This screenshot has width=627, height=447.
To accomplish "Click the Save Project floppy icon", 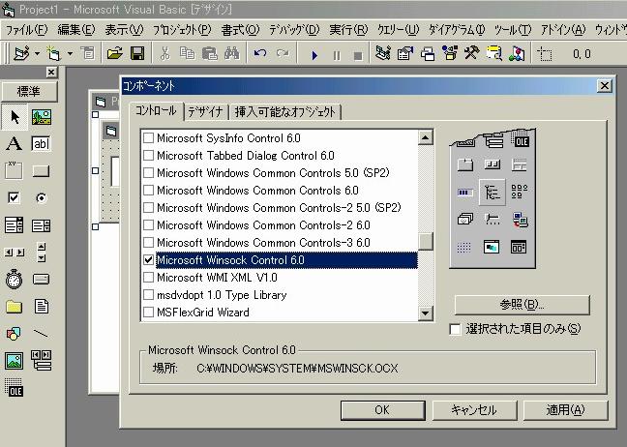I will click(137, 53).
